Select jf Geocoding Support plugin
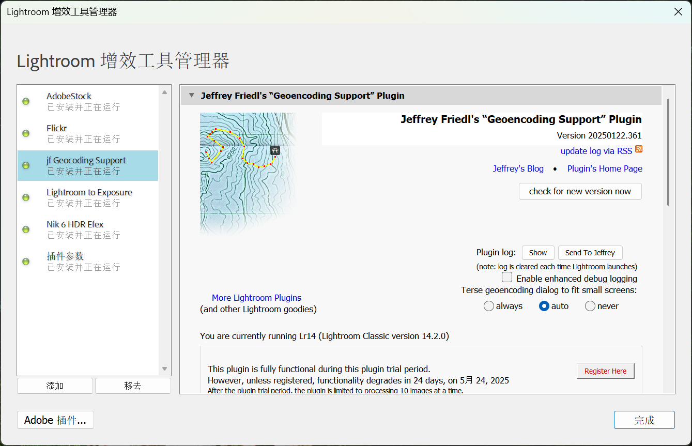The image size is (692, 446). [x=88, y=165]
